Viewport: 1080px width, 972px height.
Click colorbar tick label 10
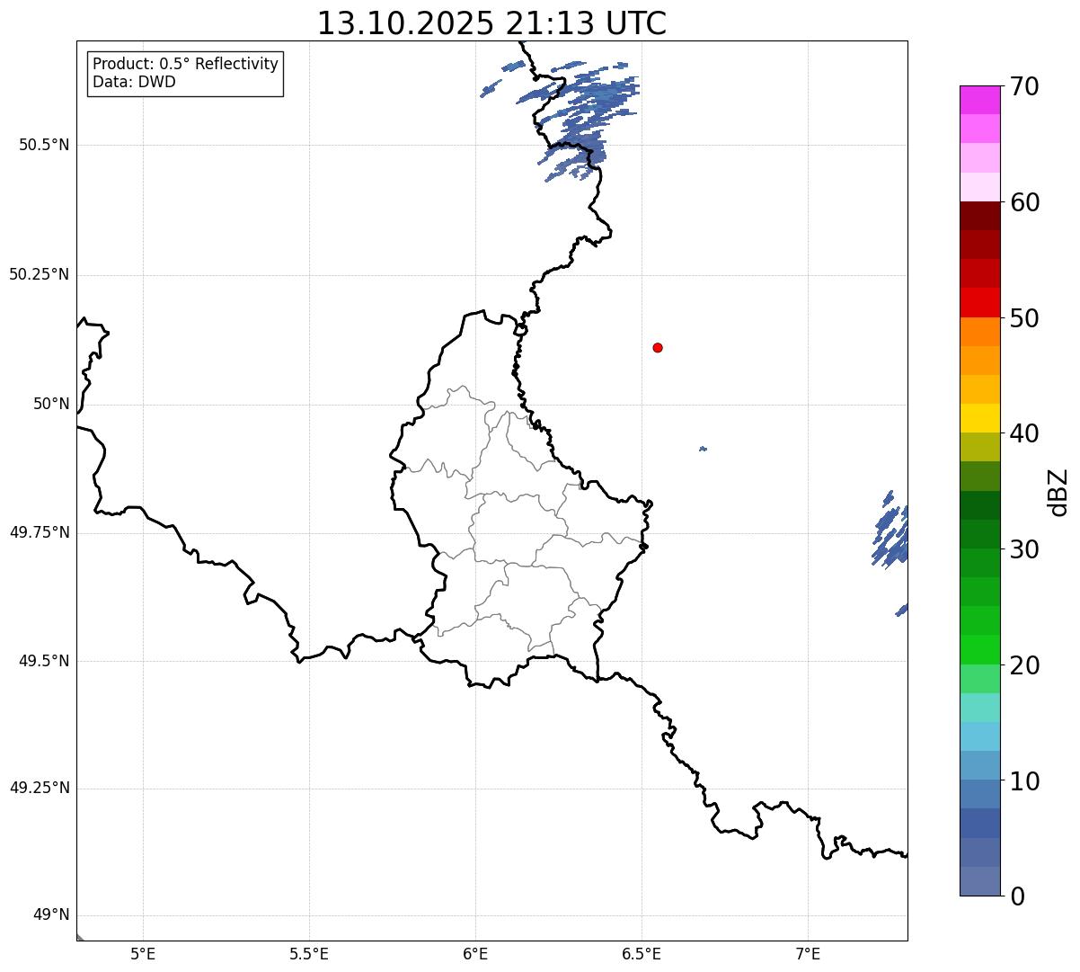coord(1024,780)
